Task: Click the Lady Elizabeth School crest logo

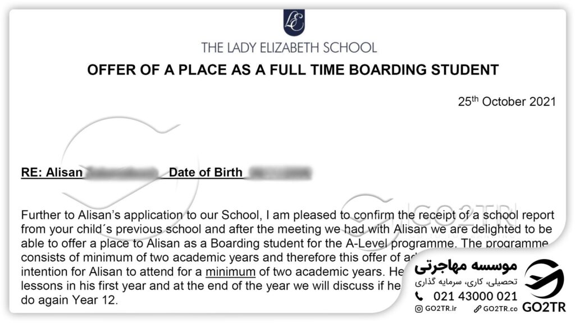Action: 294,22
